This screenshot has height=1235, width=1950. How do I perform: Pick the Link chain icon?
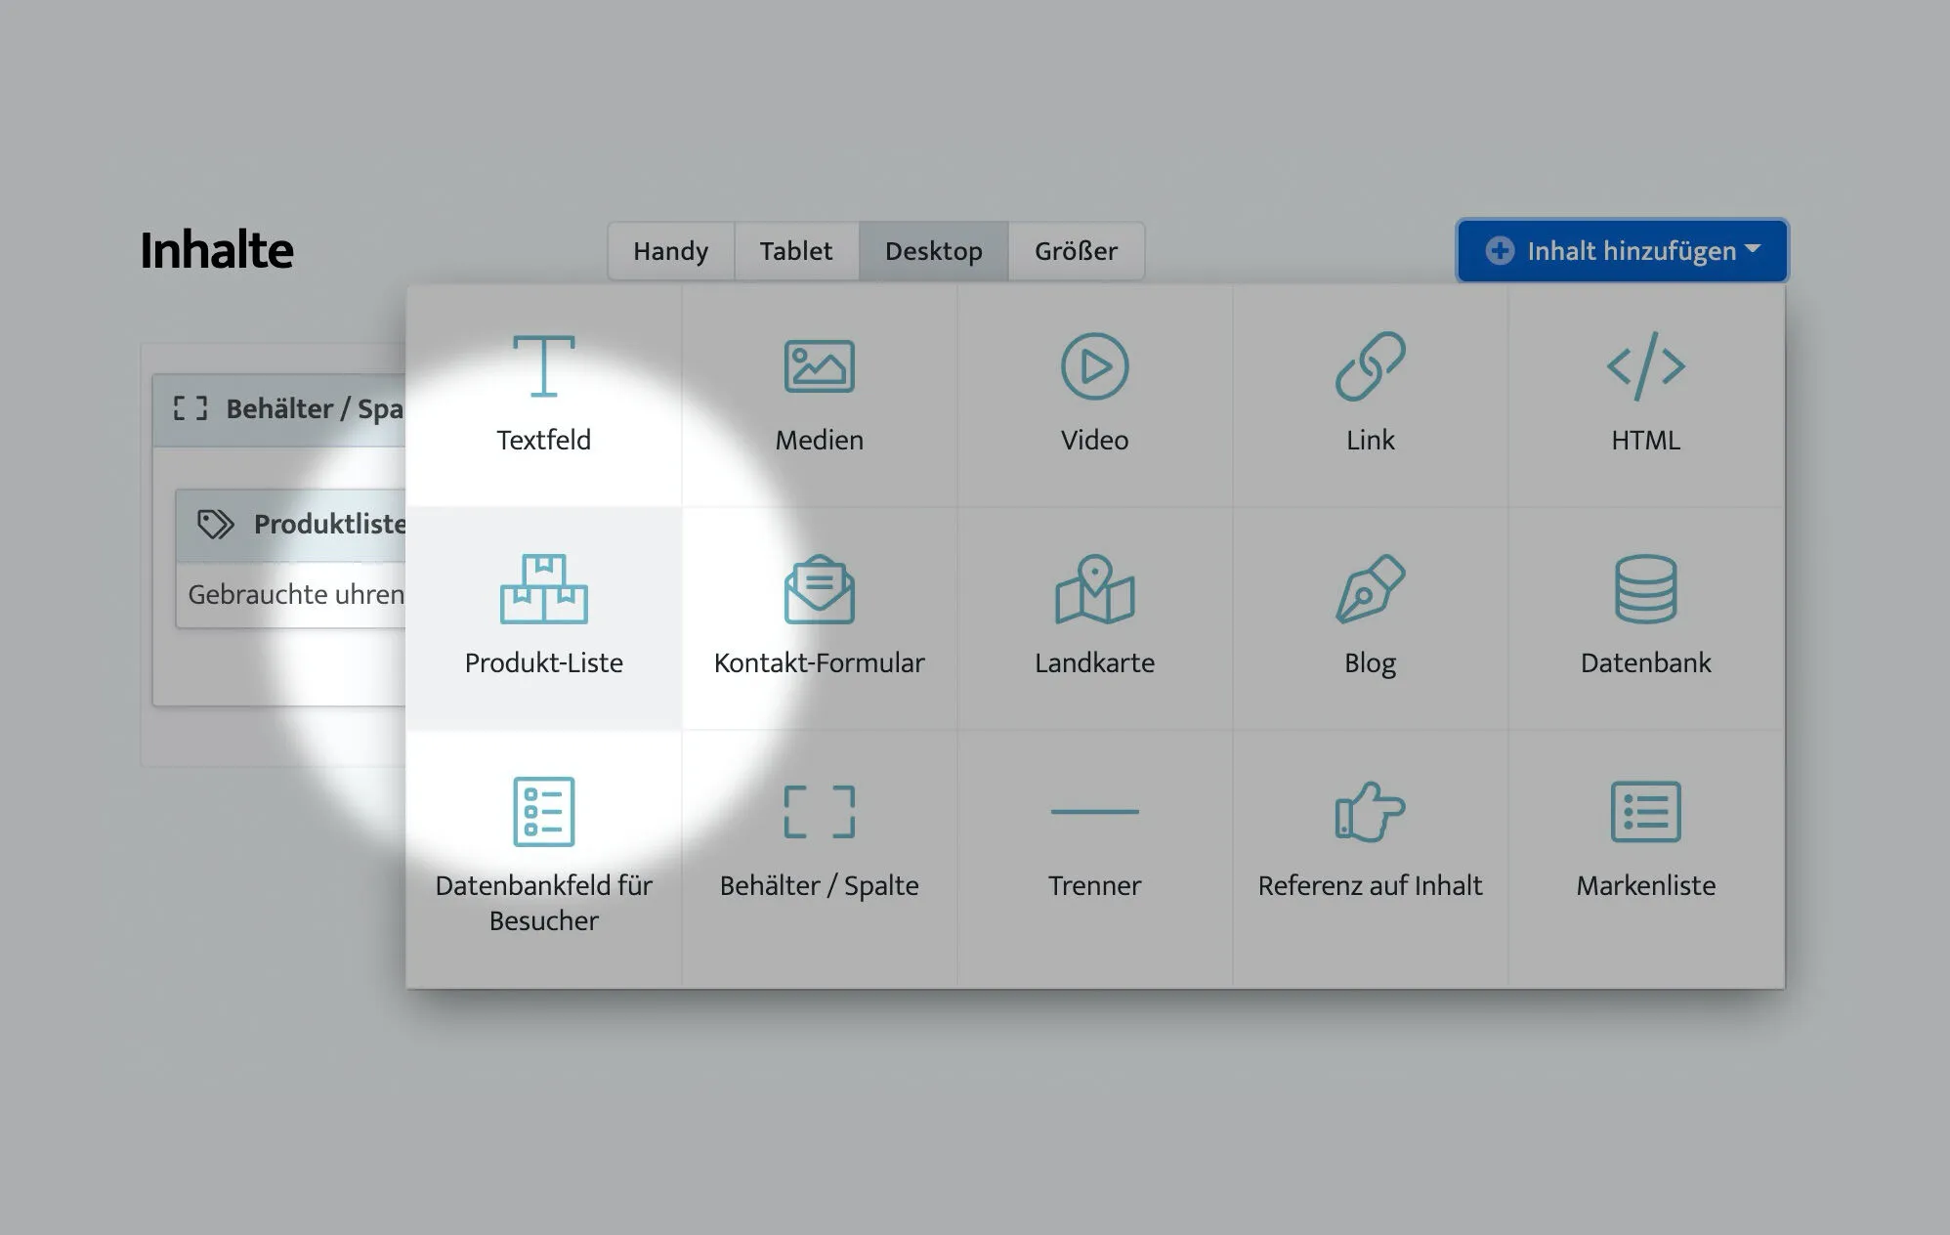(1370, 366)
